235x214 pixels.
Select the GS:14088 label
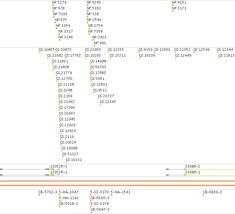point(98,61)
